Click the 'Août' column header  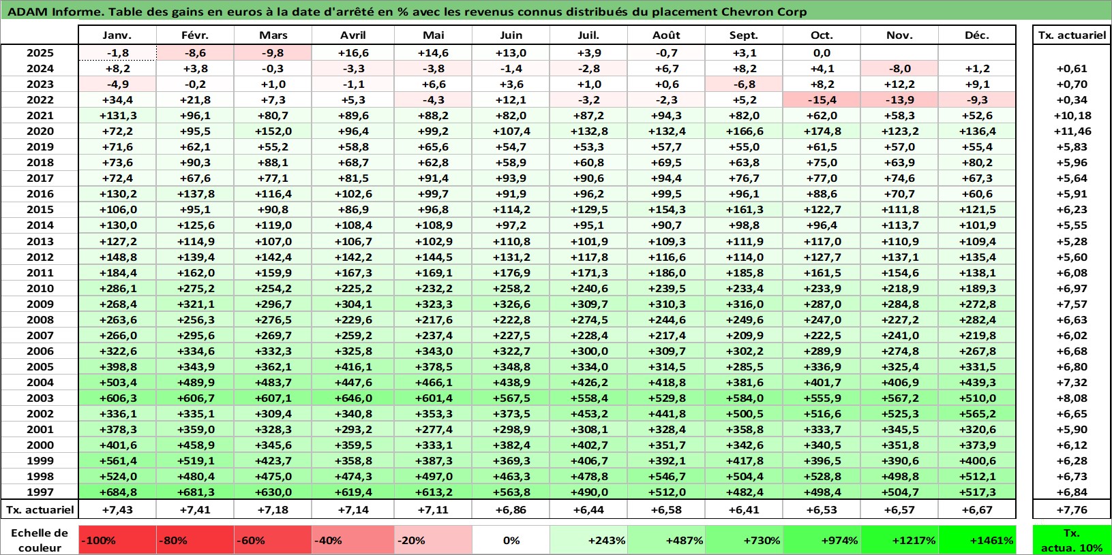pos(666,35)
